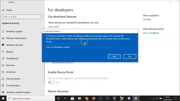Open the volume control in tray

coord(157,98)
